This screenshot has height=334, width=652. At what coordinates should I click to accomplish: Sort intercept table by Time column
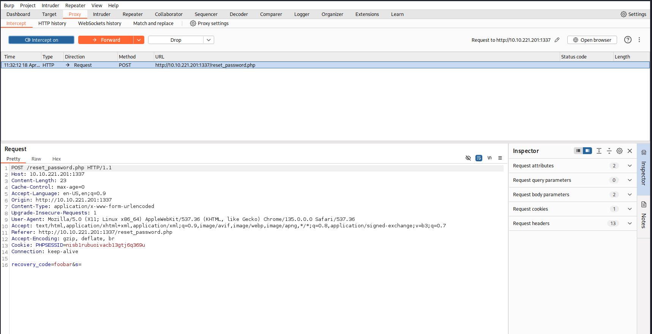(x=21, y=57)
